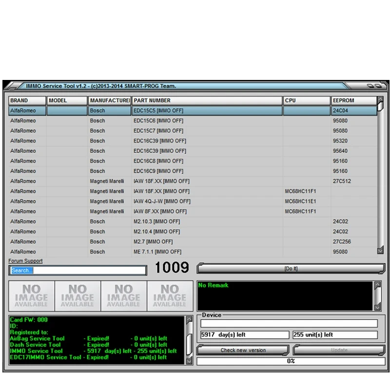Image resolution: width=390 pixels, height=390 pixels.
Task: Select the EDC16C39 row with EEPROM 95640
Action: tap(193, 151)
